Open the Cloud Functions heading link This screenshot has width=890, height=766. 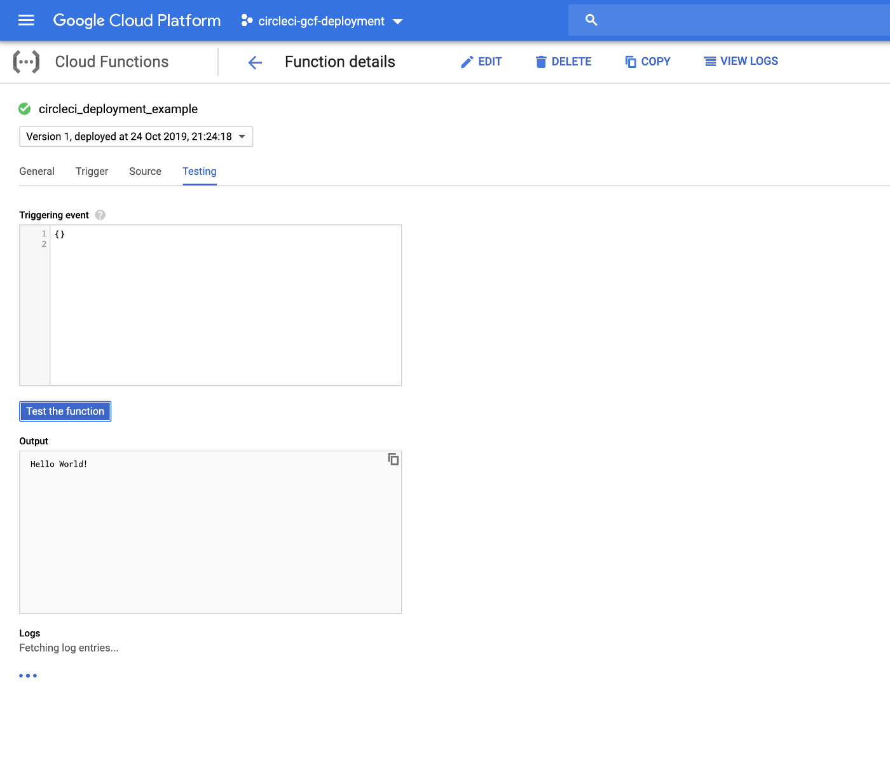(x=112, y=62)
